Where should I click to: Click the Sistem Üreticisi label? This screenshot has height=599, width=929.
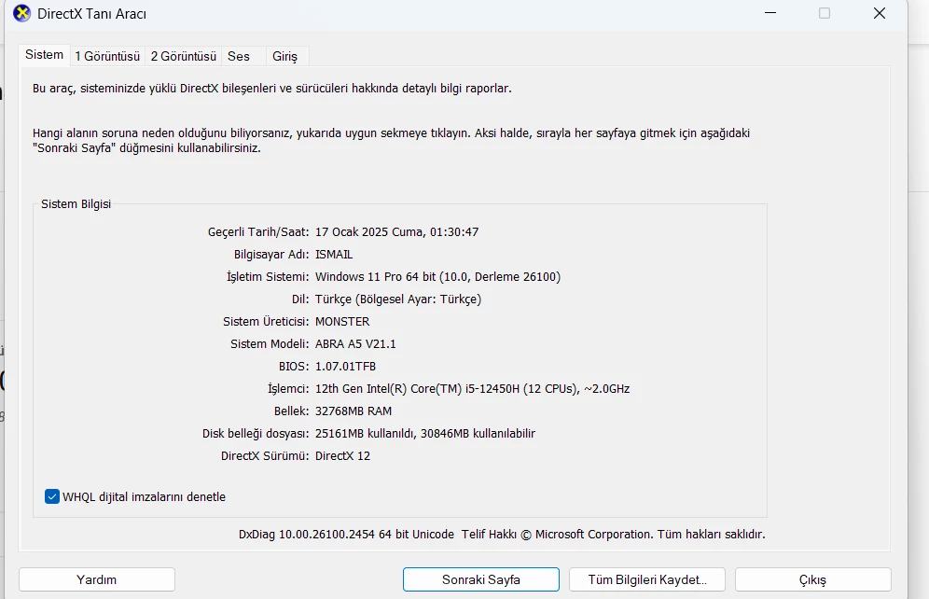tap(266, 322)
